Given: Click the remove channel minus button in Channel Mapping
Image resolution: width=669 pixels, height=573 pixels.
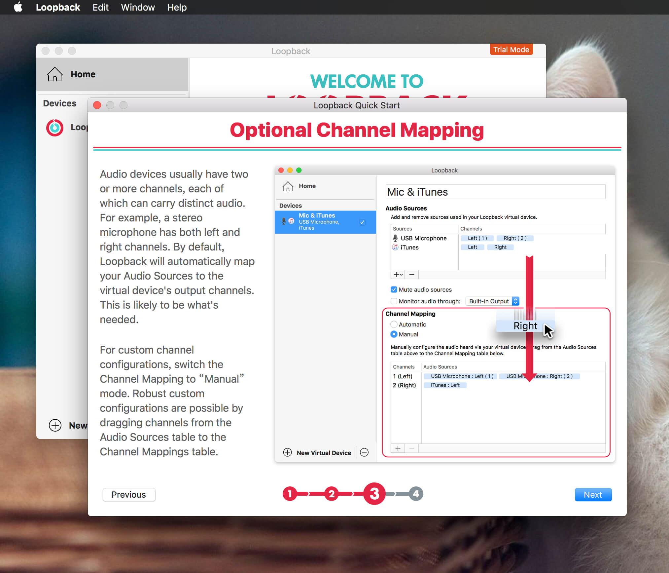Looking at the screenshot, I should (412, 448).
